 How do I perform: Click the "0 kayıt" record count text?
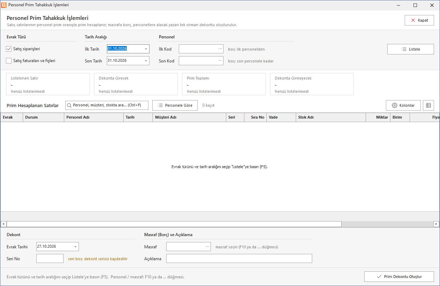(208, 105)
